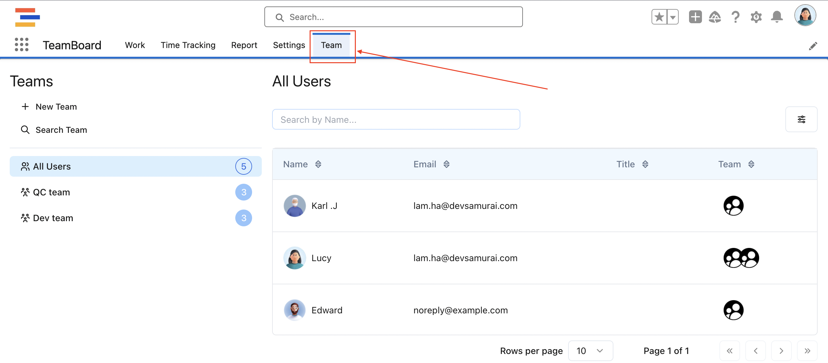Click Karl .J's user avatar icon
This screenshot has width=828, height=363.
pyautogui.click(x=294, y=205)
